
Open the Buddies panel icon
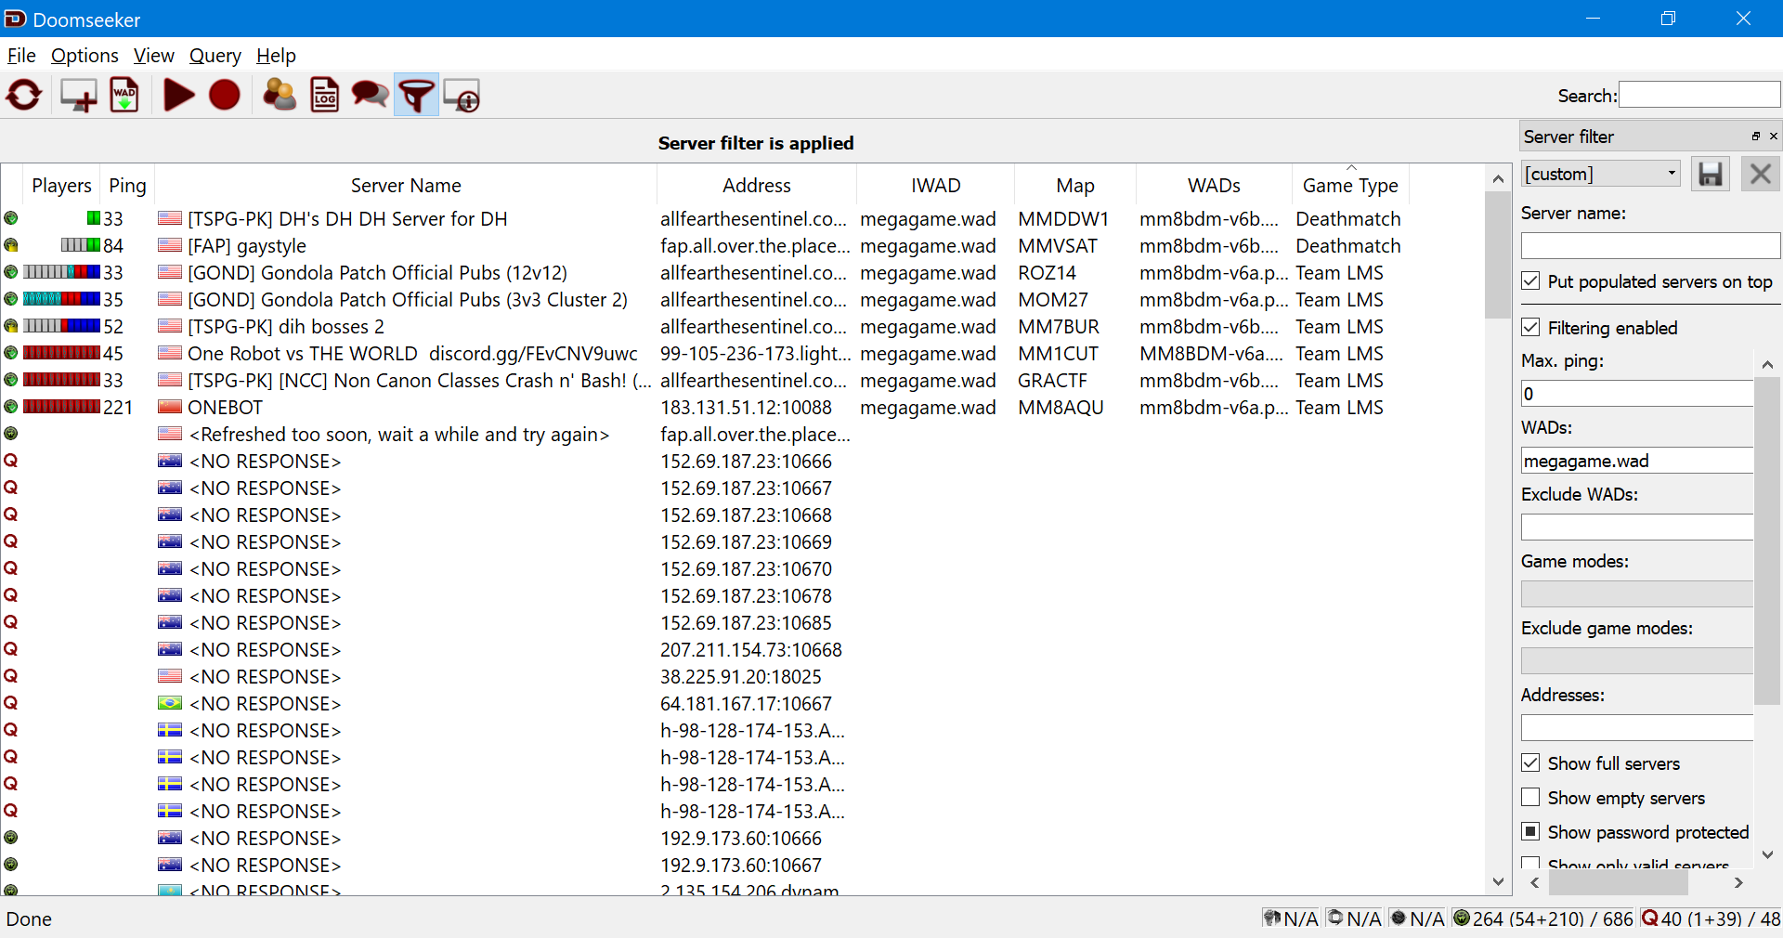(280, 95)
